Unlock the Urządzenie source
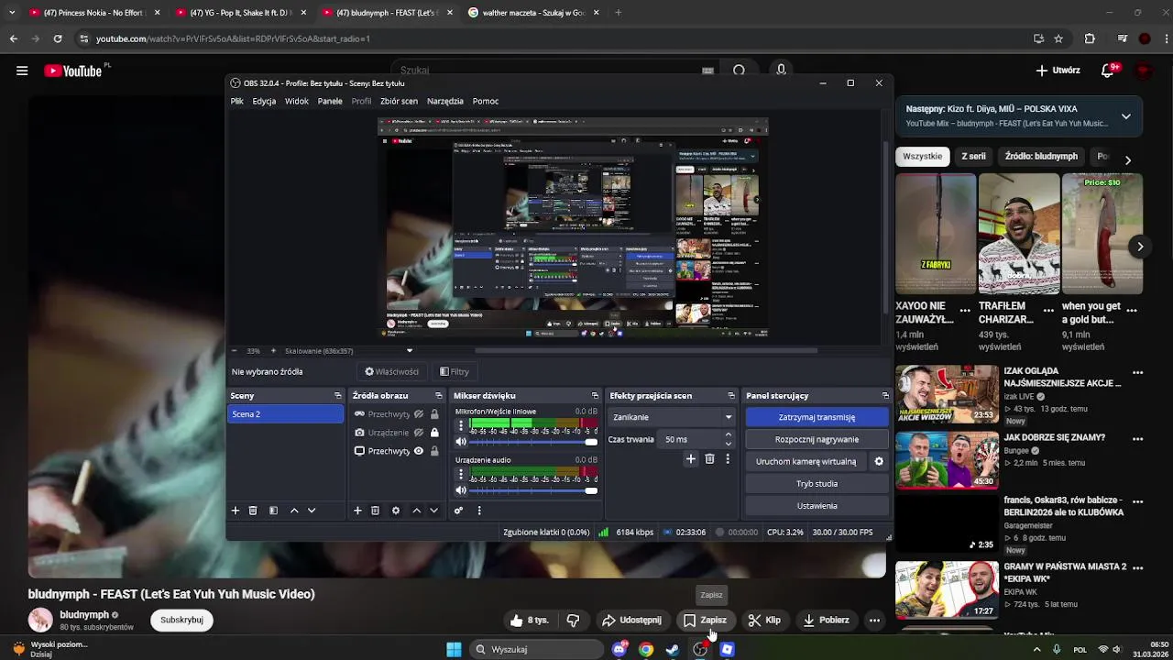The width and height of the screenshot is (1173, 660). (434, 433)
